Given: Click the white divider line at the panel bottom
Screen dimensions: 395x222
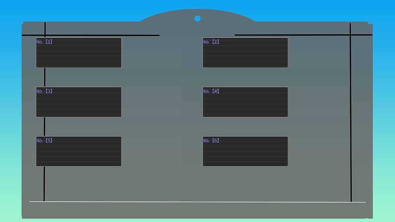Looking at the screenshot, I should (197, 202).
